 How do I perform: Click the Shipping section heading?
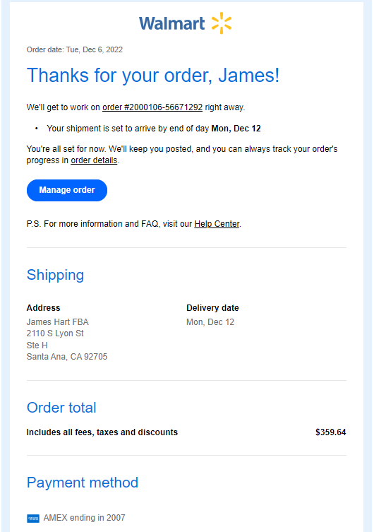(x=55, y=275)
